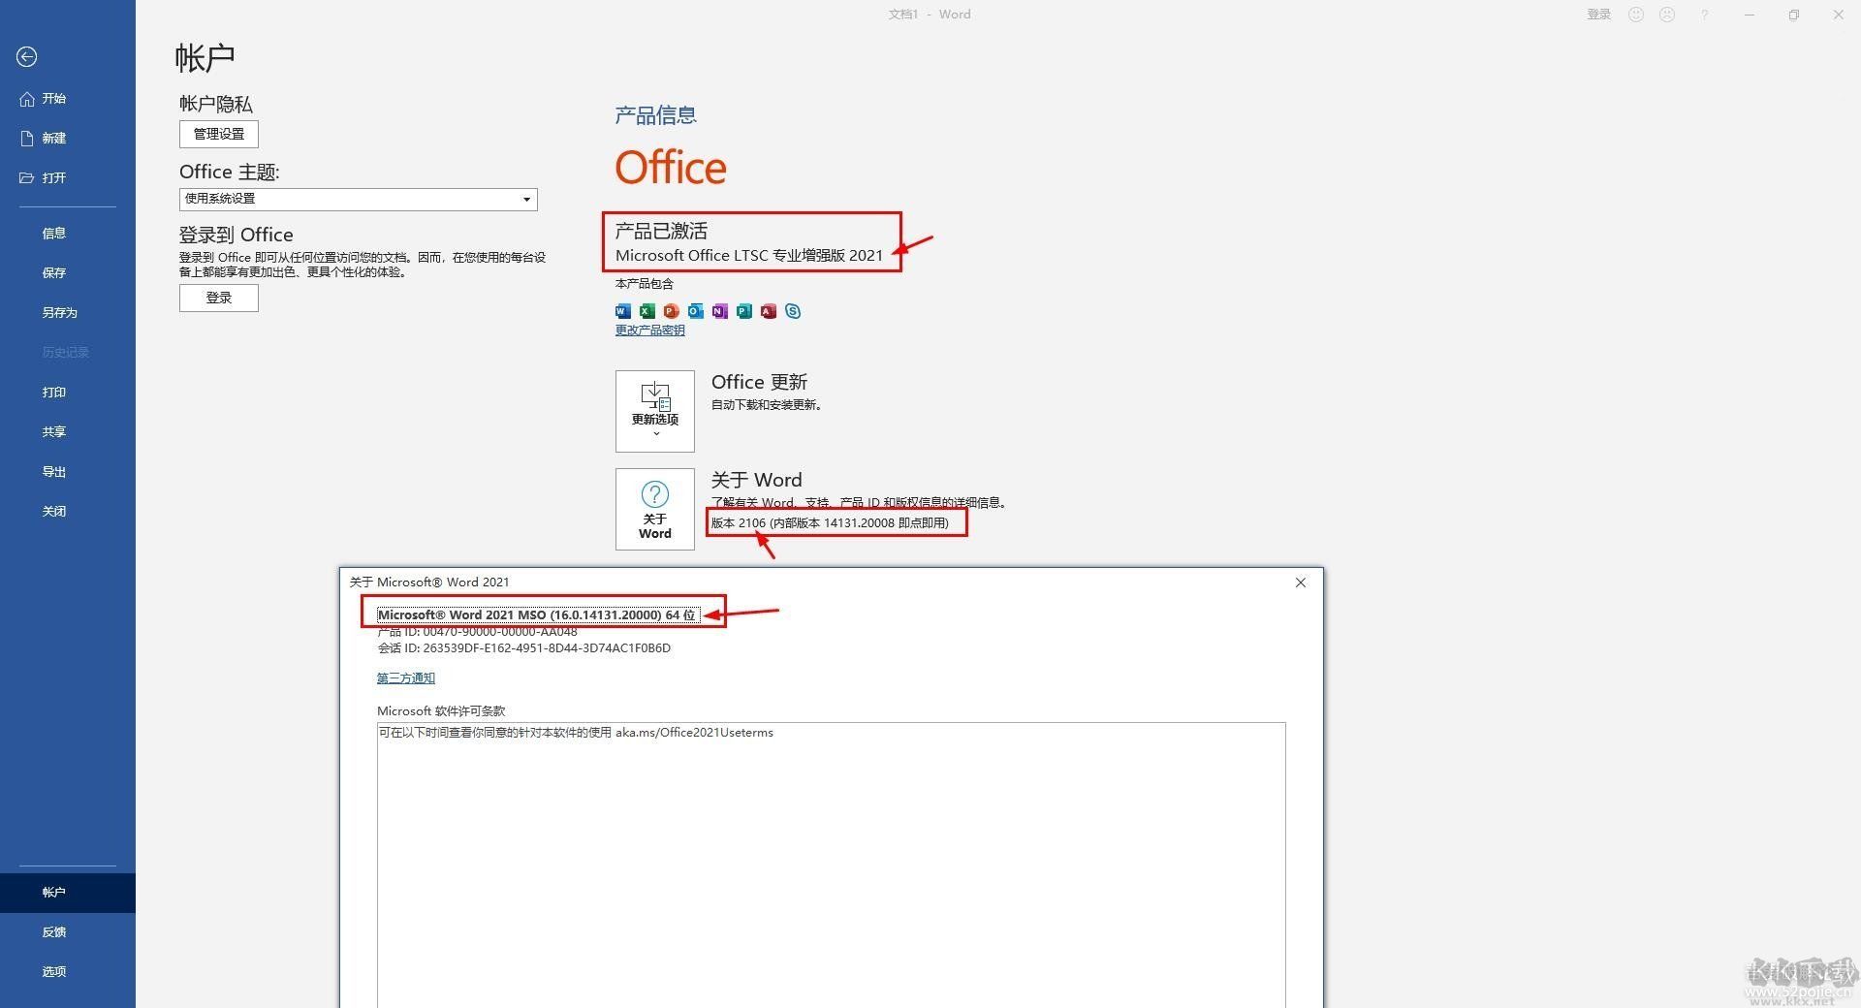The width and height of the screenshot is (1861, 1008).
Task: Select the Publisher product icon
Action: pos(743,311)
